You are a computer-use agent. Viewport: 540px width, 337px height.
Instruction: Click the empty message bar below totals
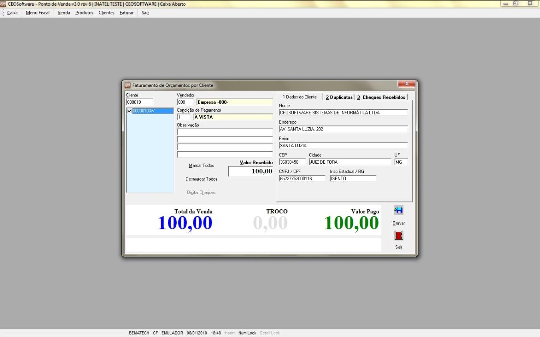tap(253, 245)
